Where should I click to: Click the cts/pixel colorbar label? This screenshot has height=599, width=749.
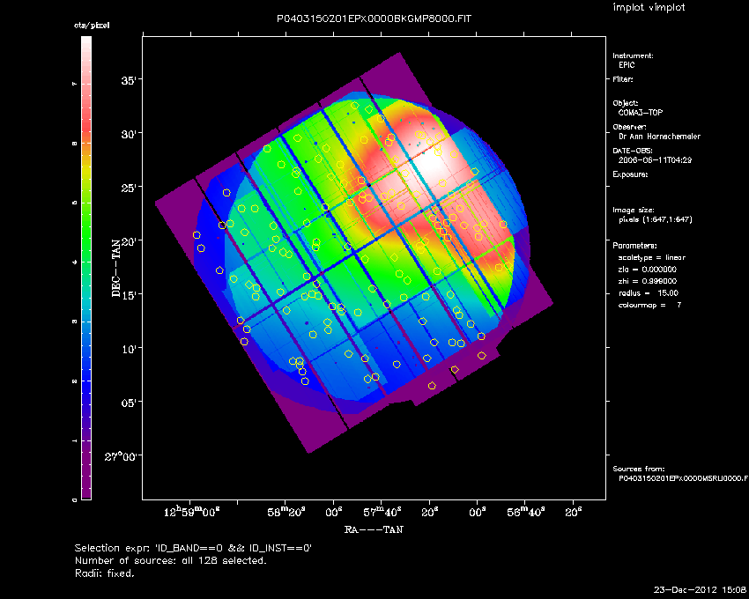point(91,26)
